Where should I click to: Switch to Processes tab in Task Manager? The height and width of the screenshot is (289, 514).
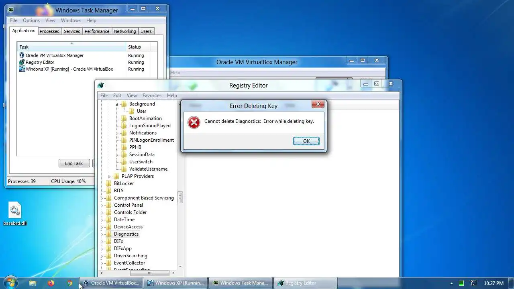tap(49, 31)
